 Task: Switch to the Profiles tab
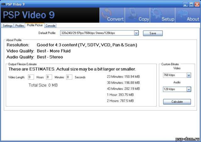(x=20, y=26)
